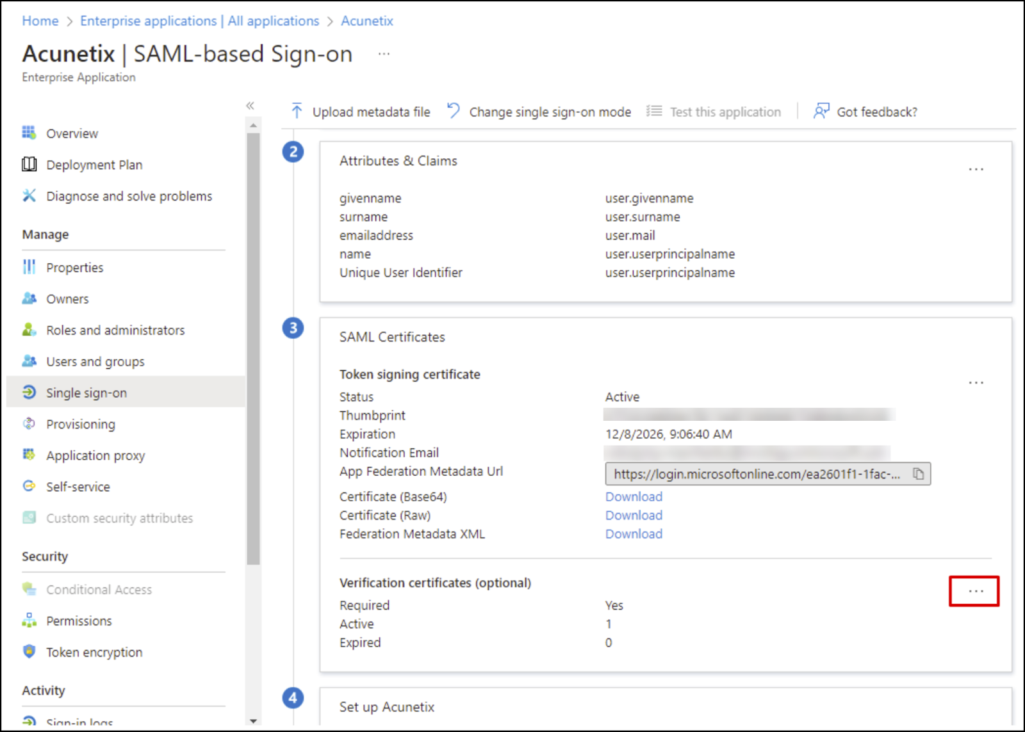This screenshot has width=1025, height=732.
Task: Click the SAML Certificates section heading
Action: pyautogui.click(x=392, y=336)
